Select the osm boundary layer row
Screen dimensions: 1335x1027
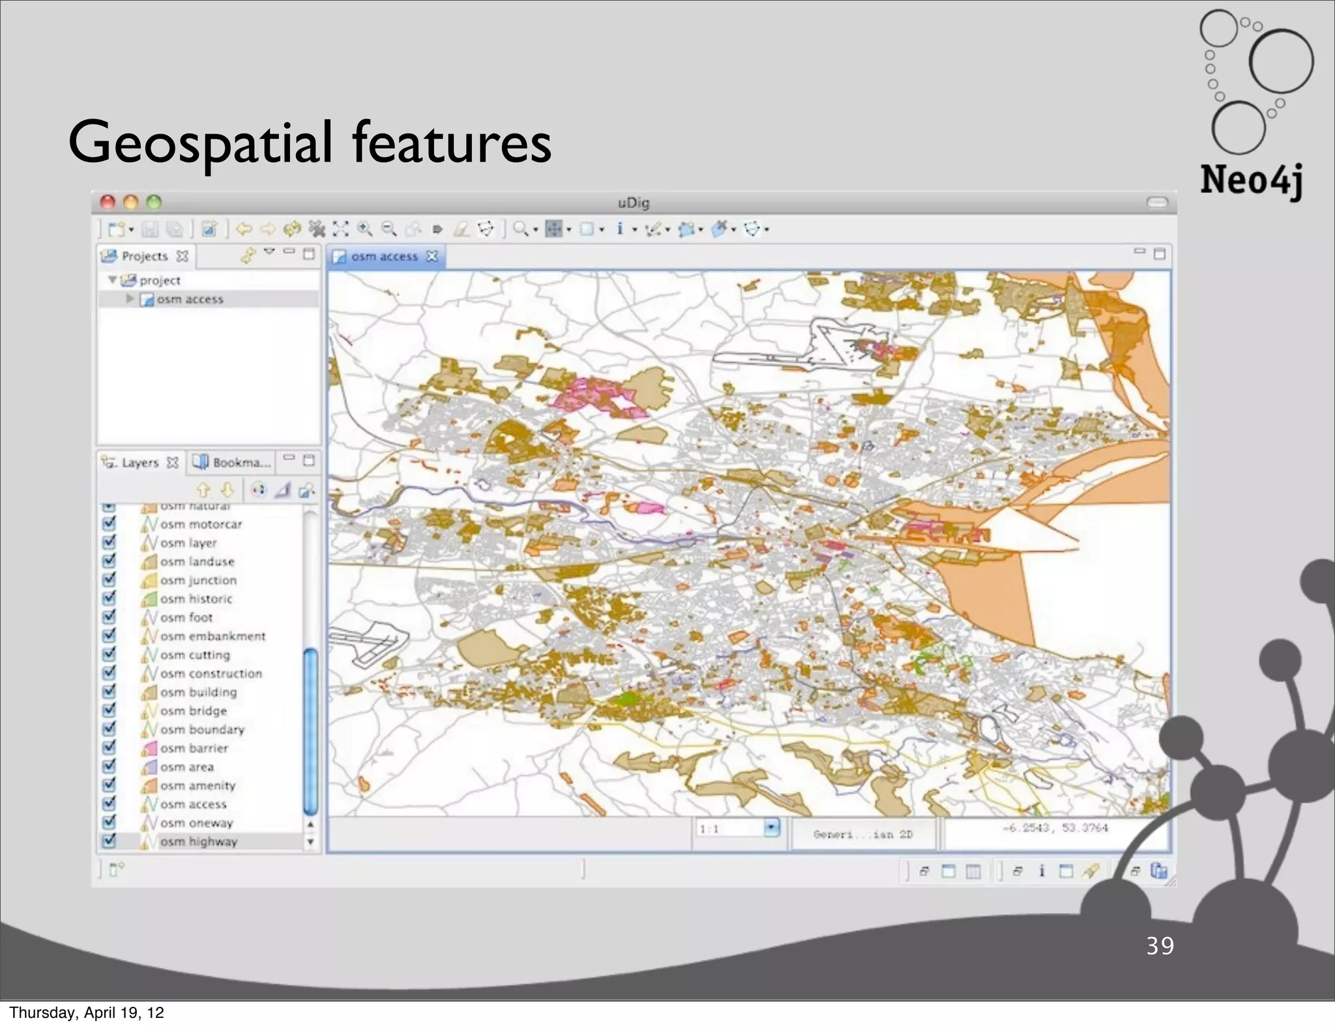pos(203,729)
